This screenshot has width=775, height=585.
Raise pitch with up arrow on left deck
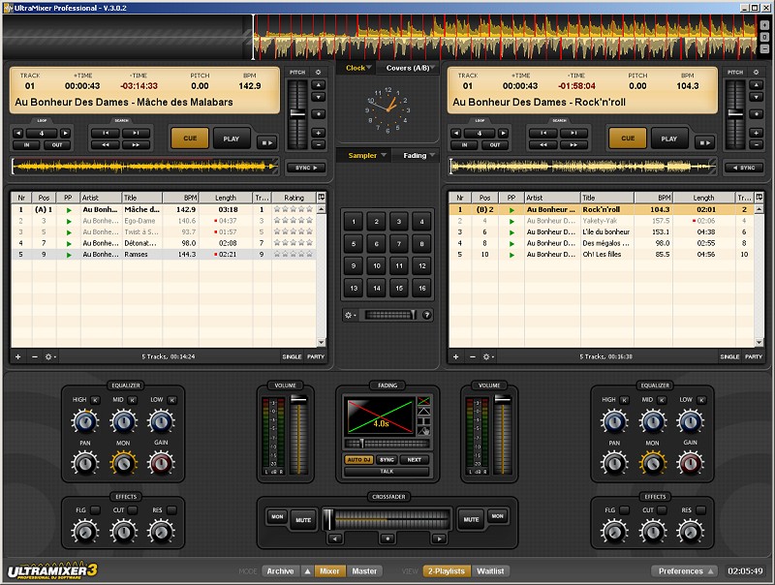(x=319, y=85)
